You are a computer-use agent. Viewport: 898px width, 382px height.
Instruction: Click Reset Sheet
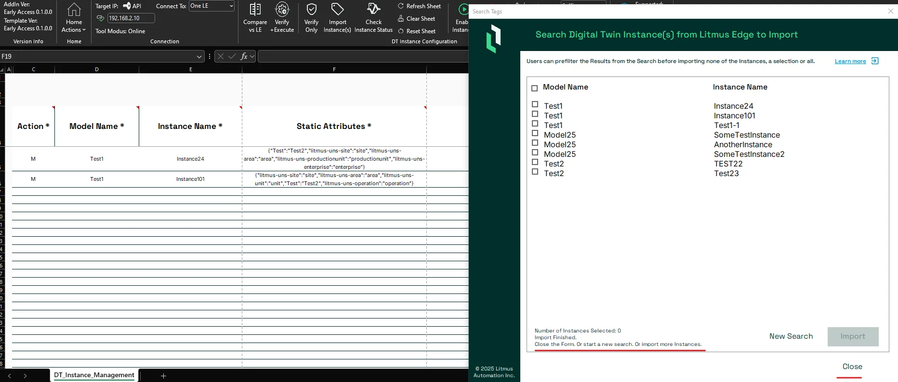[417, 31]
